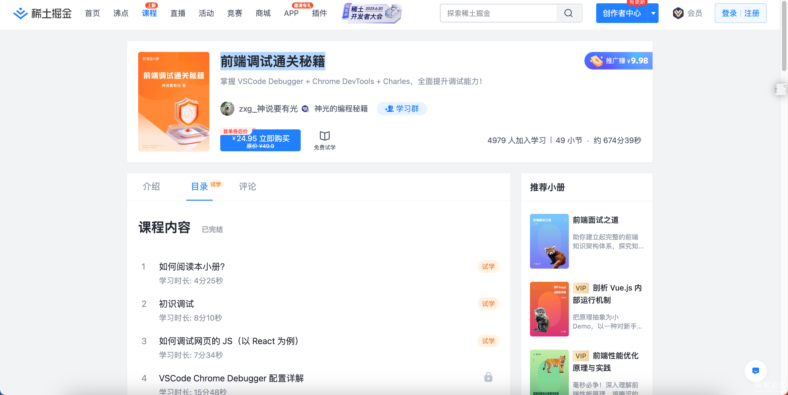The width and height of the screenshot is (788, 395).
Task: Open the 前端面试之道 cover thumbnail
Action: (549, 241)
